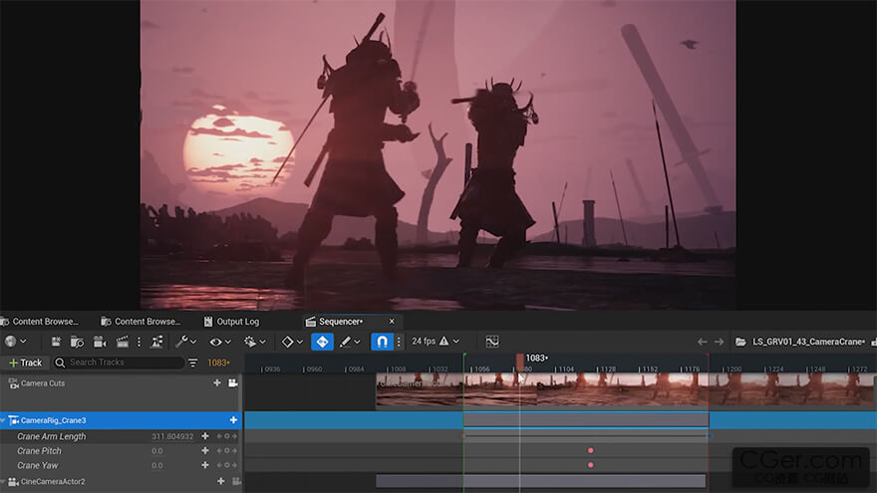Open the eye View Options dropdown
This screenshot has width=877, height=493.
point(221,342)
